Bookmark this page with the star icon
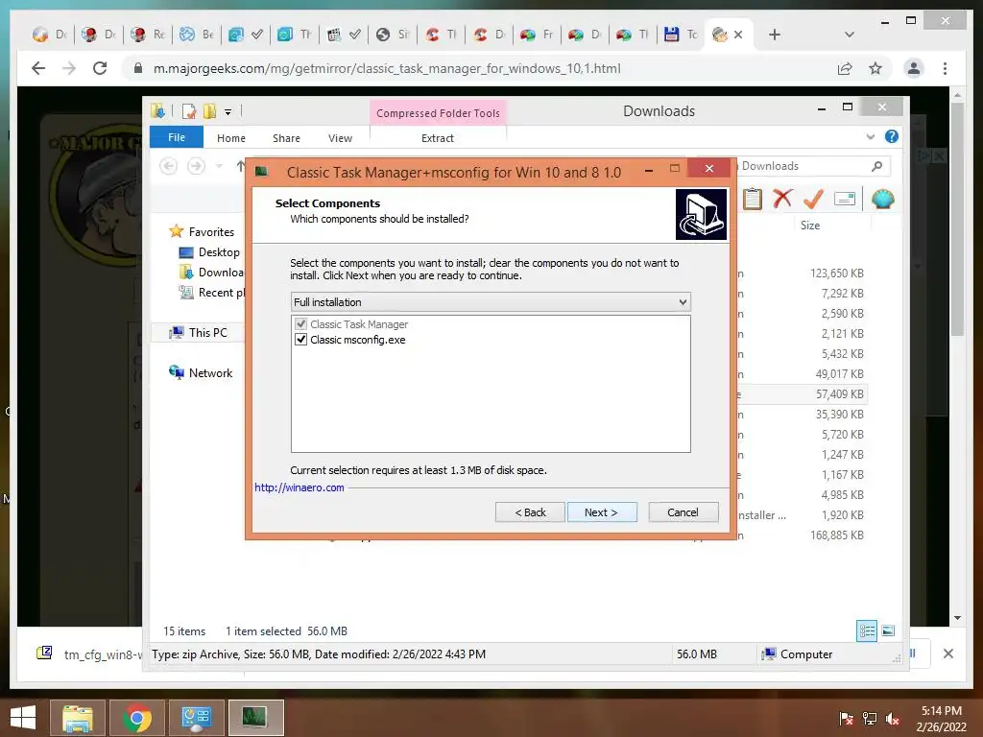The image size is (983, 737). (x=875, y=68)
